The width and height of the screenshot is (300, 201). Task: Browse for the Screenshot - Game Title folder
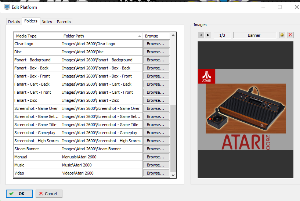[156, 125]
